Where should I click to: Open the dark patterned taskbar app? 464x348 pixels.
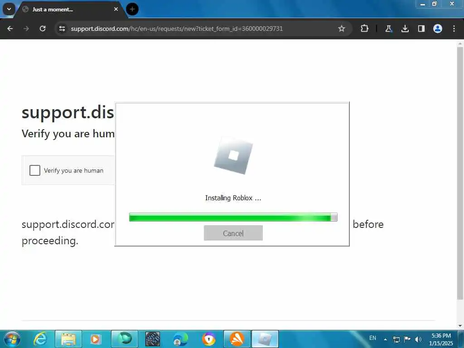(x=153, y=339)
